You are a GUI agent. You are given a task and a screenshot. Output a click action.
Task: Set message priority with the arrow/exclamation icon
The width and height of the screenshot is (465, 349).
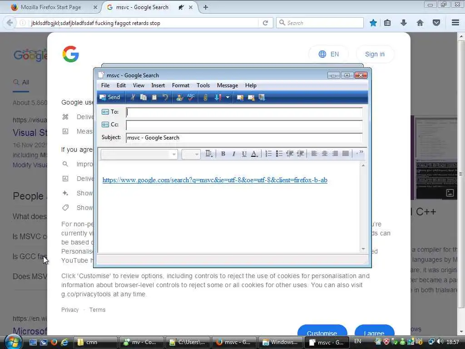(x=218, y=97)
